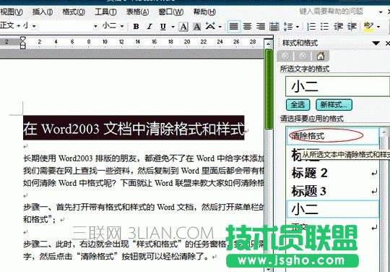Click the paragraph beginning 长期使用 Word2003 排版的朋友
Image resolution: width=390 pixels, height=272 pixels.
144,158
